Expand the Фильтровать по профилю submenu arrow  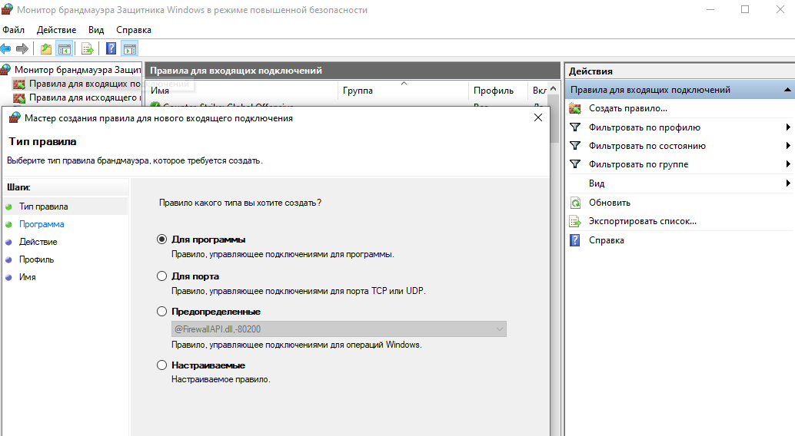pos(788,127)
